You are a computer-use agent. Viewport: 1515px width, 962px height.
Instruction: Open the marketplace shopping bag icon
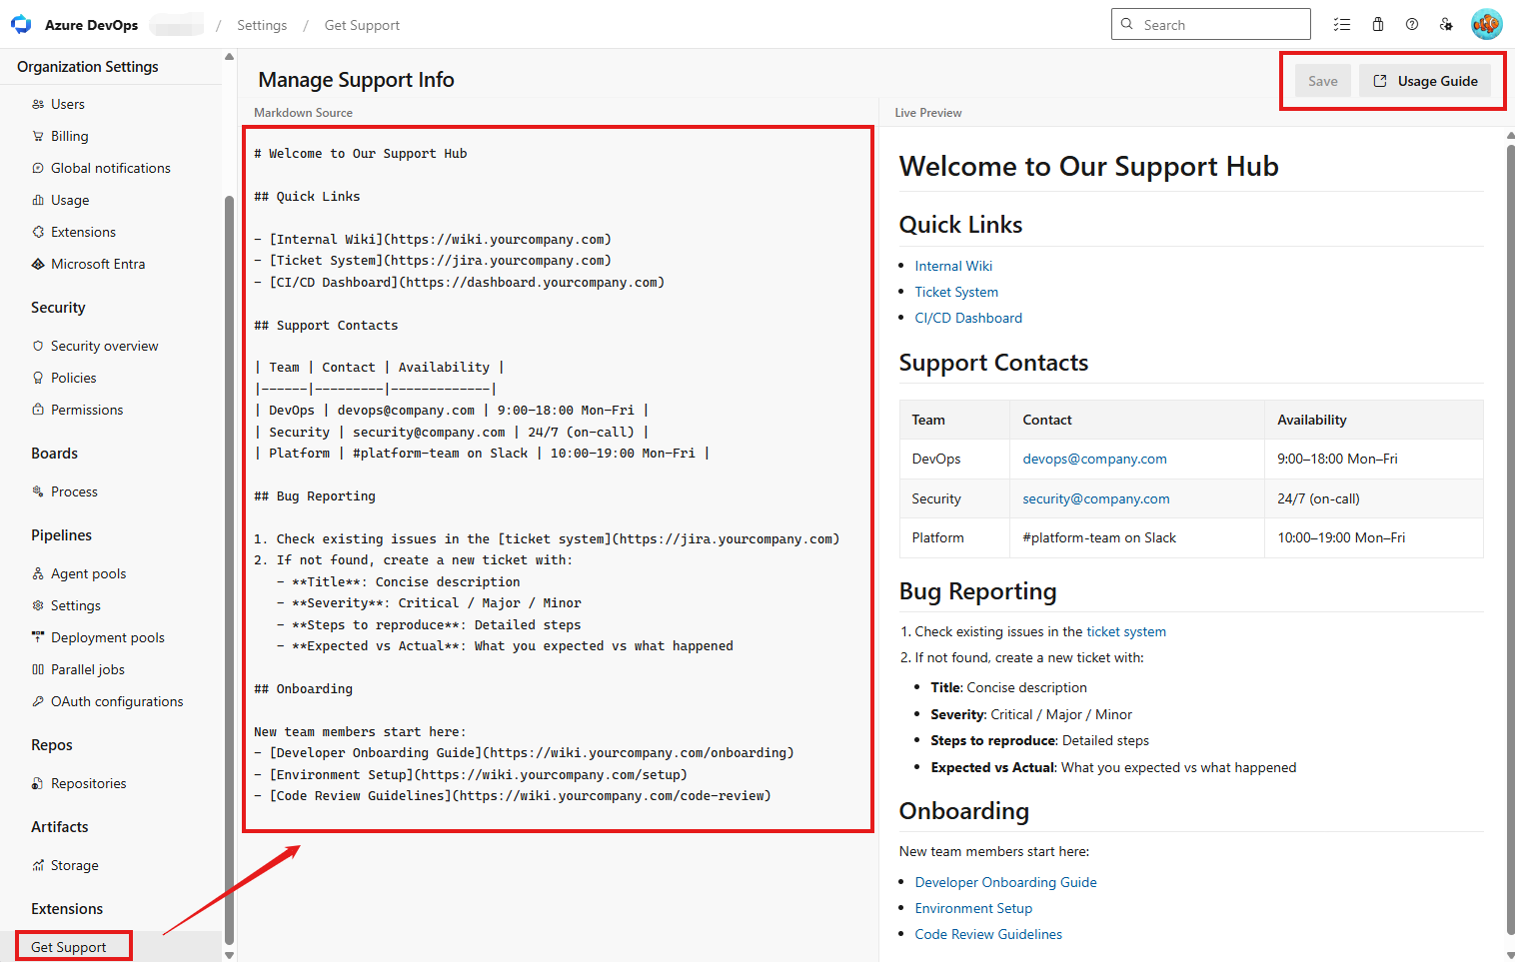coord(1377,24)
